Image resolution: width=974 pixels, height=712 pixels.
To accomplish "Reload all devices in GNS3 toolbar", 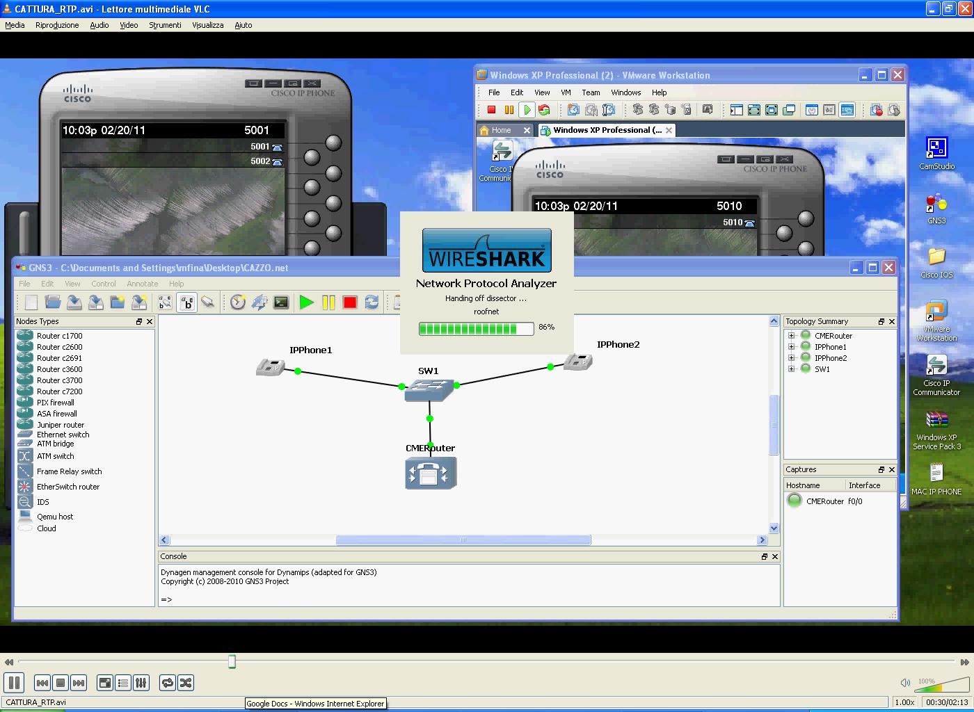I will (x=372, y=302).
